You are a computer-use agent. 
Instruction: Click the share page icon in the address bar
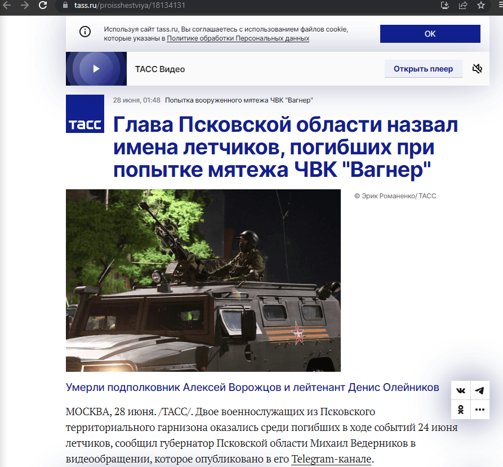pos(462,5)
